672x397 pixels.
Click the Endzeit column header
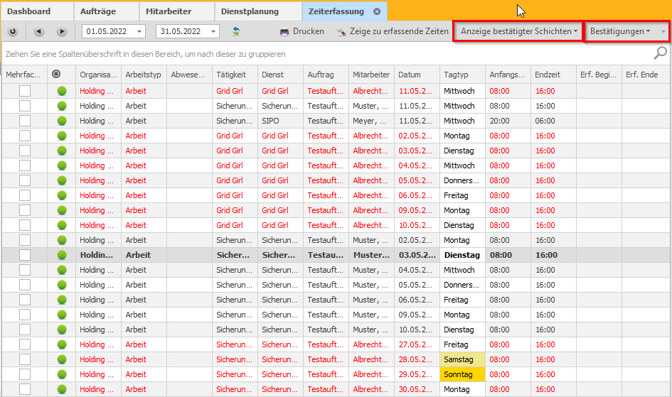point(554,75)
